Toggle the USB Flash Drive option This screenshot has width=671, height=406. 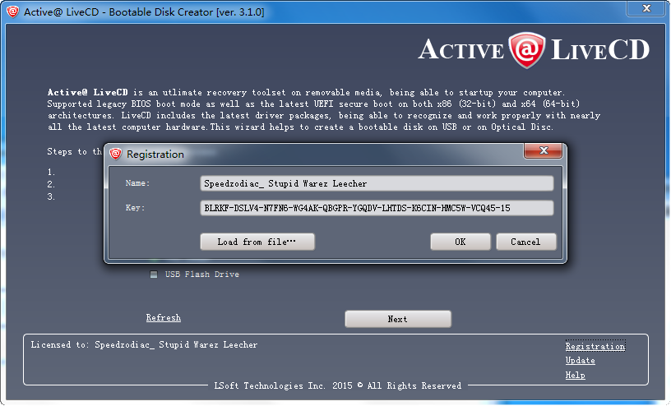[154, 275]
